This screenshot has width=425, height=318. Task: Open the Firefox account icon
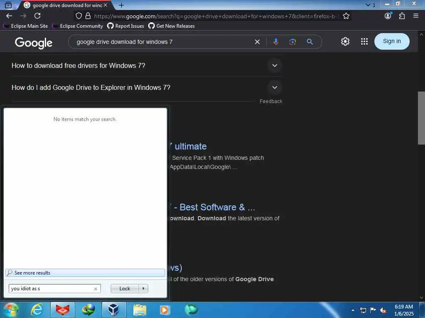point(388,16)
